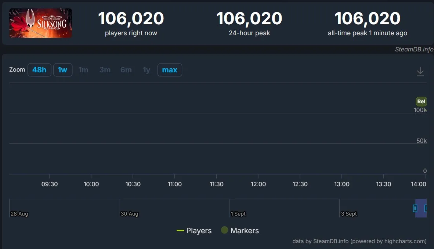Click the 1 Sept navigator timeline position

(238, 214)
